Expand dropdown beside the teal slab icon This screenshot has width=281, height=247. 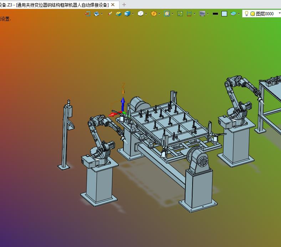click(x=239, y=14)
